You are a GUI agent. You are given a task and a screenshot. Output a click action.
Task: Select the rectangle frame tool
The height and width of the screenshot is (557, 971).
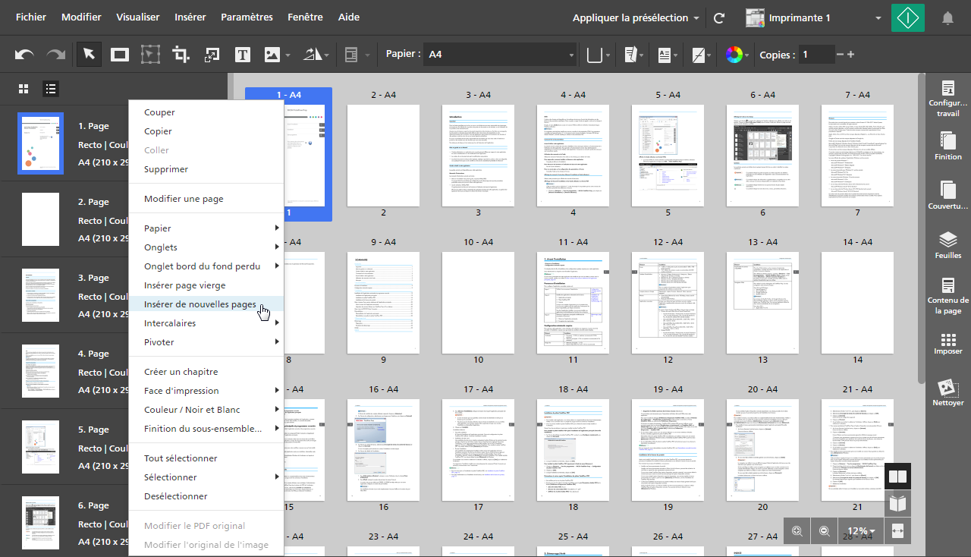tap(120, 55)
